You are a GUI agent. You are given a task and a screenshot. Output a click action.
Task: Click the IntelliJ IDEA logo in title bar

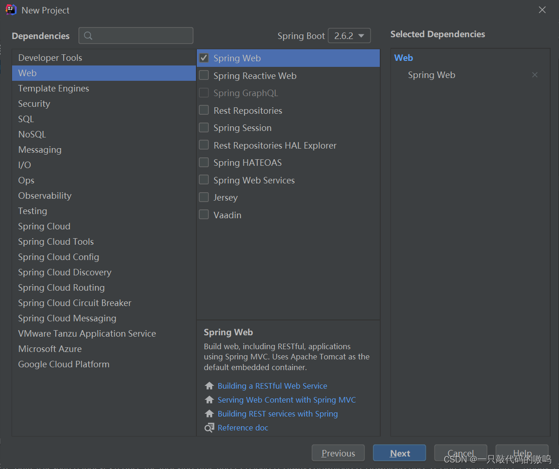coord(11,10)
